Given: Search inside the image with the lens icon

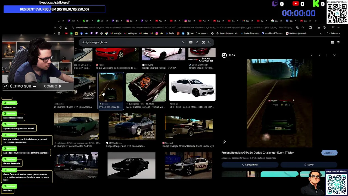Looking at the screenshot, I should pos(224,142).
